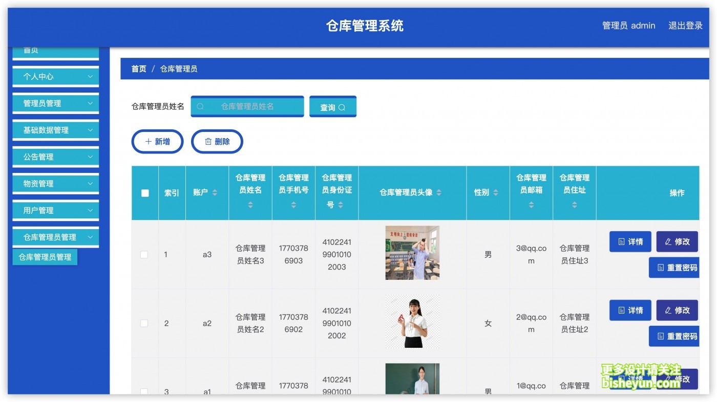Screen dimensions: 717x402
Task: Expand the 管理员管理 sidebar menu
Action: point(55,103)
